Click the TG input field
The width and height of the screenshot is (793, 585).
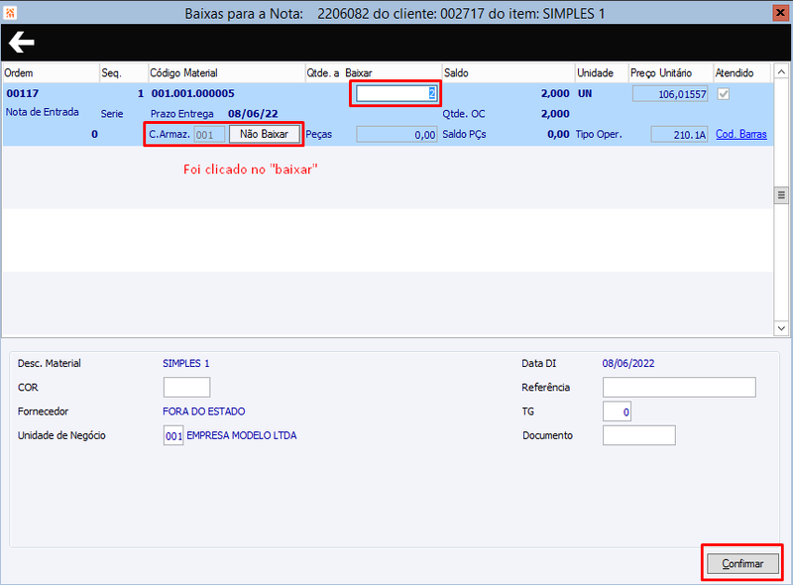(x=617, y=411)
